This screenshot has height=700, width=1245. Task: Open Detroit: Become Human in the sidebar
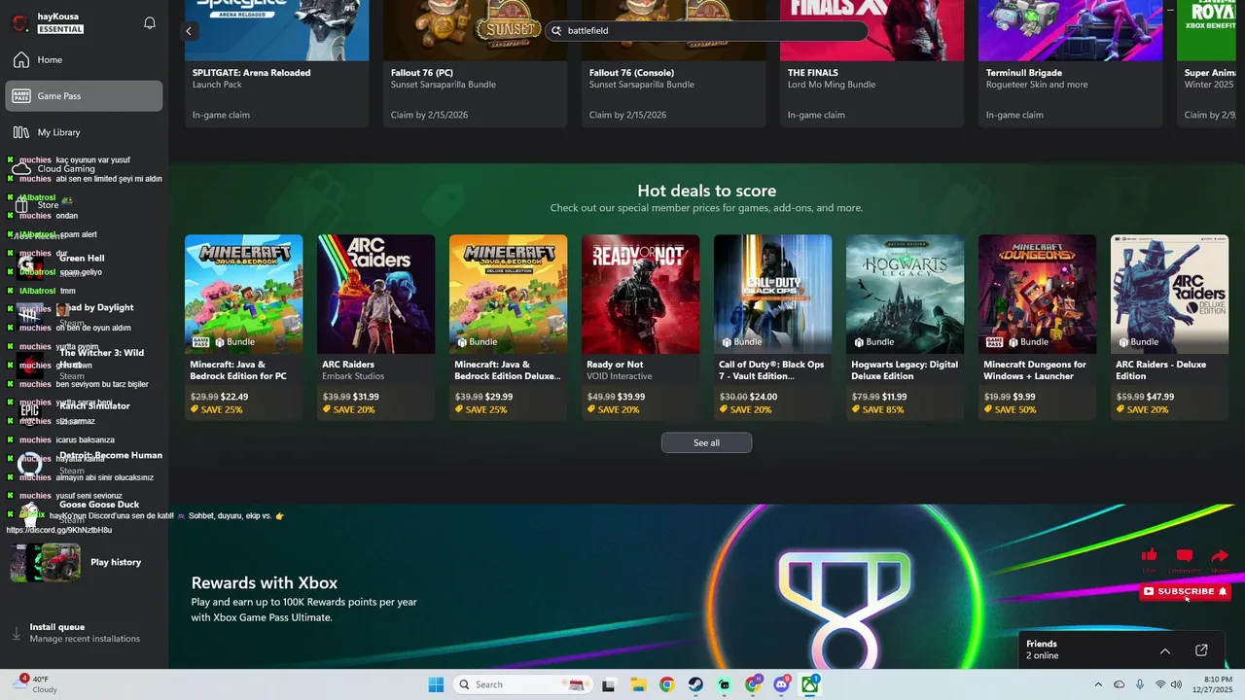coord(85,461)
